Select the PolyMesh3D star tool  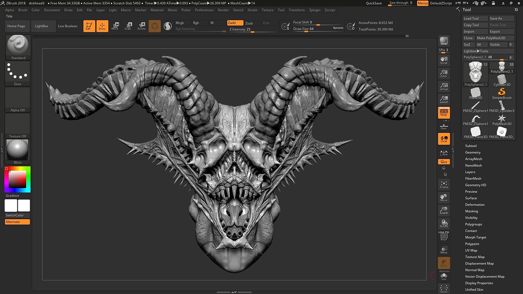click(x=502, y=119)
